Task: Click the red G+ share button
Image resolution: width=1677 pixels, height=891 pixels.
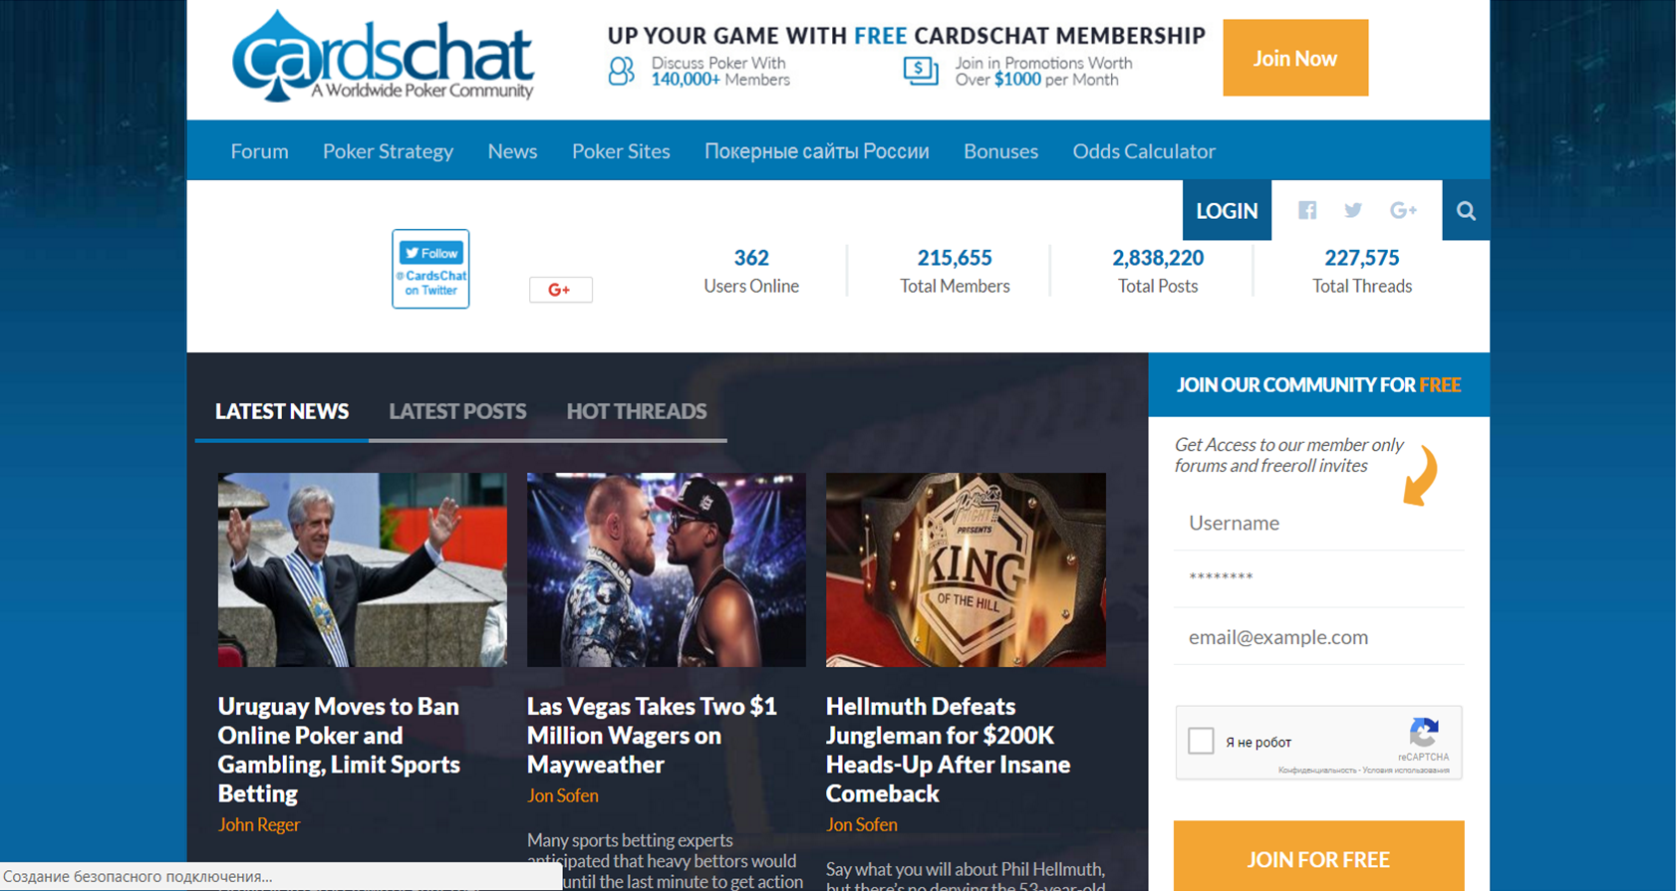Action: tap(561, 290)
